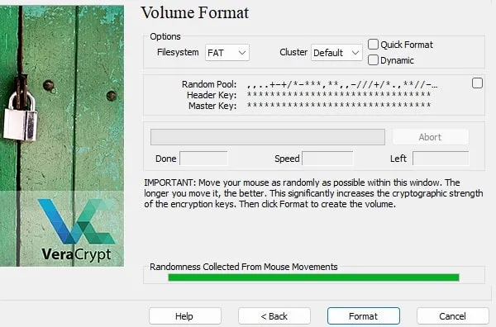Go back with the < Back button

274,316
